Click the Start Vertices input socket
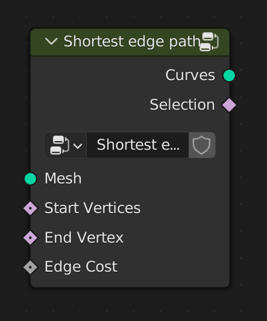This screenshot has width=267, height=321. coord(30,208)
